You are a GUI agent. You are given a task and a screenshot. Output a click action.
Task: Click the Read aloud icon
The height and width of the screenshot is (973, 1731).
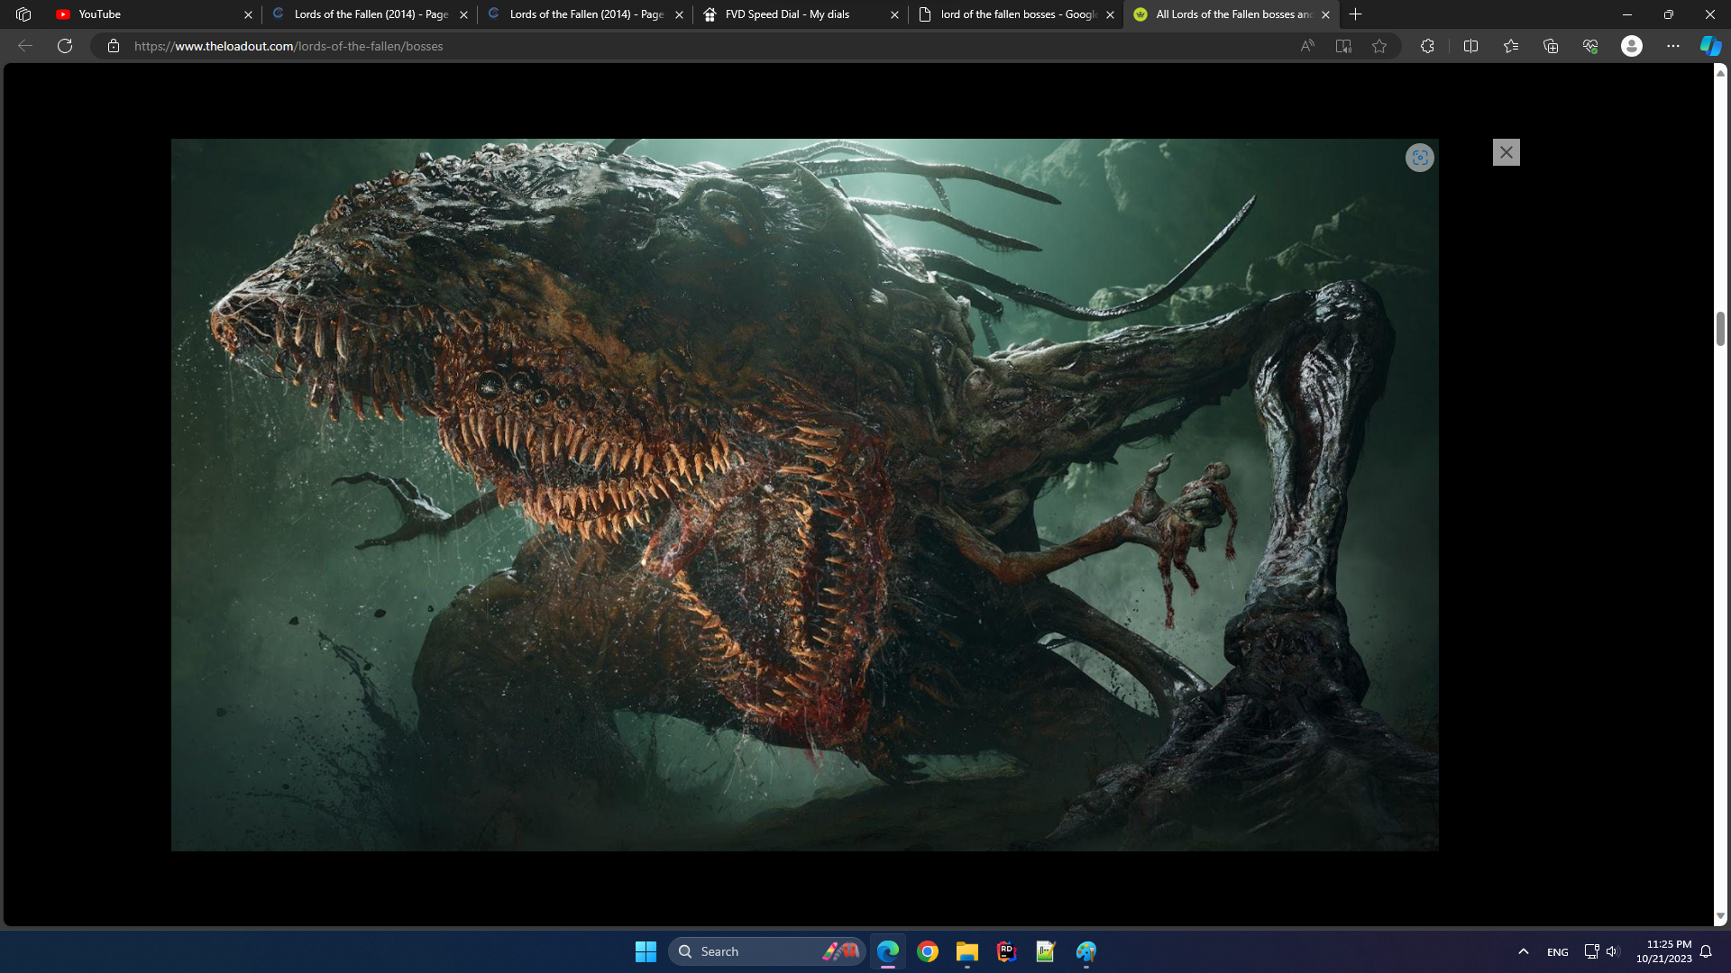coord(1306,46)
